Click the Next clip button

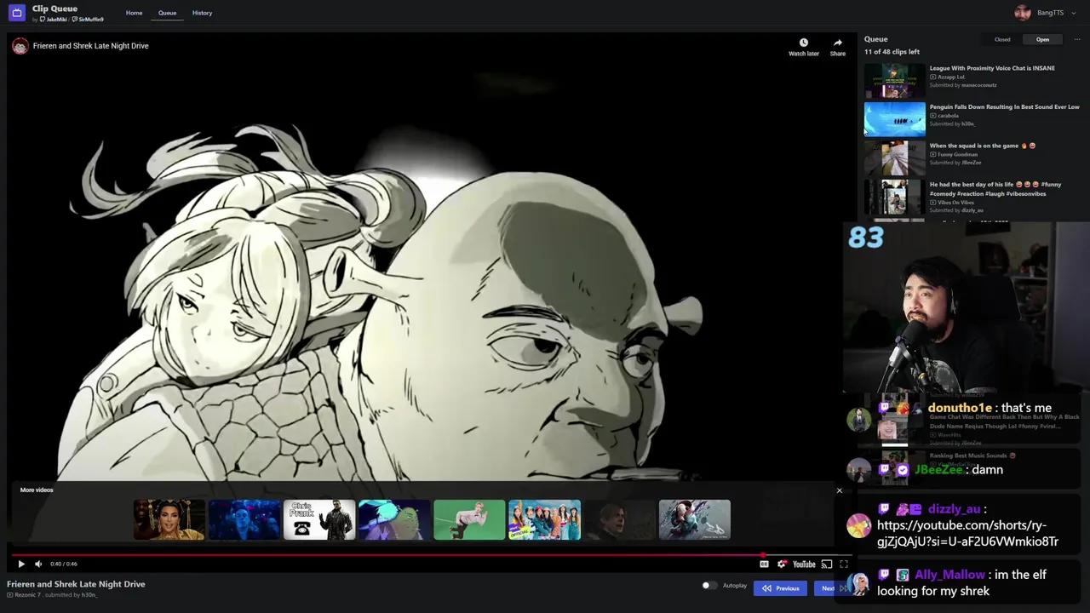click(835, 588)
